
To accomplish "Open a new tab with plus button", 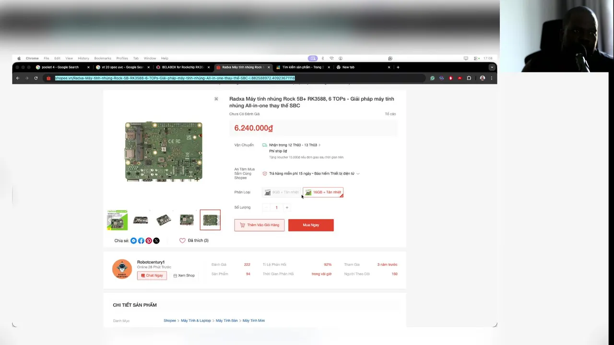I will click(x=398, y=67).
